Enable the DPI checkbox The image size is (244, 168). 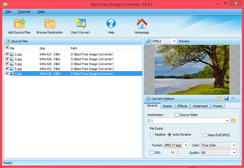pyautogui.click(x=152, y=153)
